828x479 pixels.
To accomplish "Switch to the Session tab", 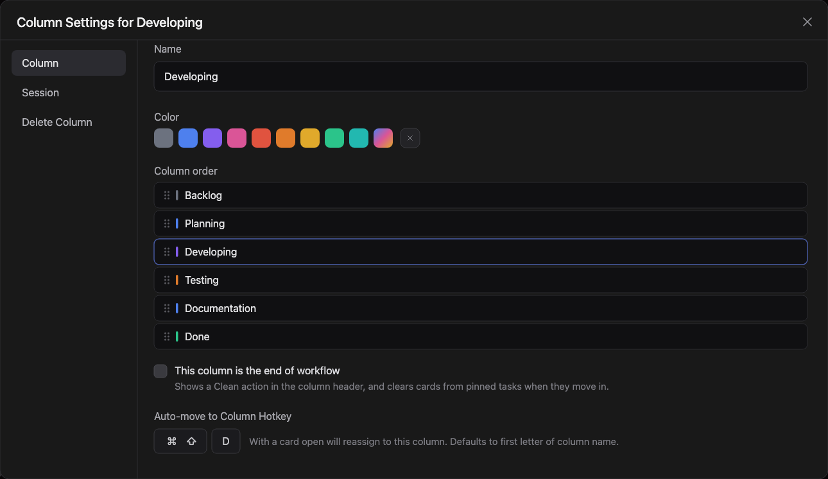I will [x=69, y=92].
